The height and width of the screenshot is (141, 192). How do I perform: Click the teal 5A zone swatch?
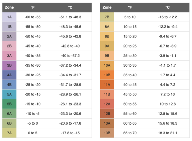pyautogui.click(x=9, y=94)
